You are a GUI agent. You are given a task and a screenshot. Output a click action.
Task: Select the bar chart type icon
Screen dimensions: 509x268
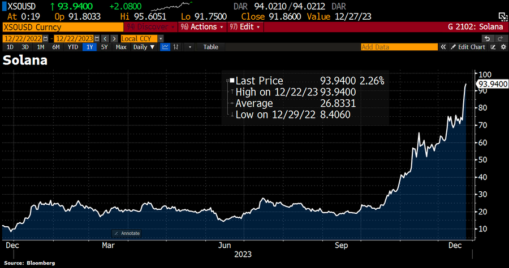pos(176,47)
